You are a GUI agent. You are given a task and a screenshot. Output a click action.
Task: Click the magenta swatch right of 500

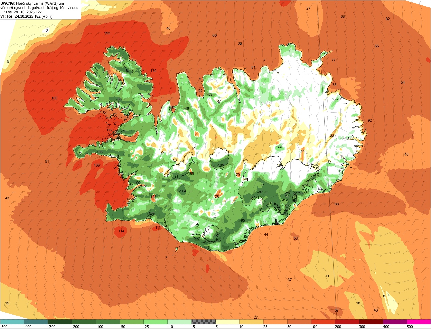pyautogui.click(x=419, y=322)
